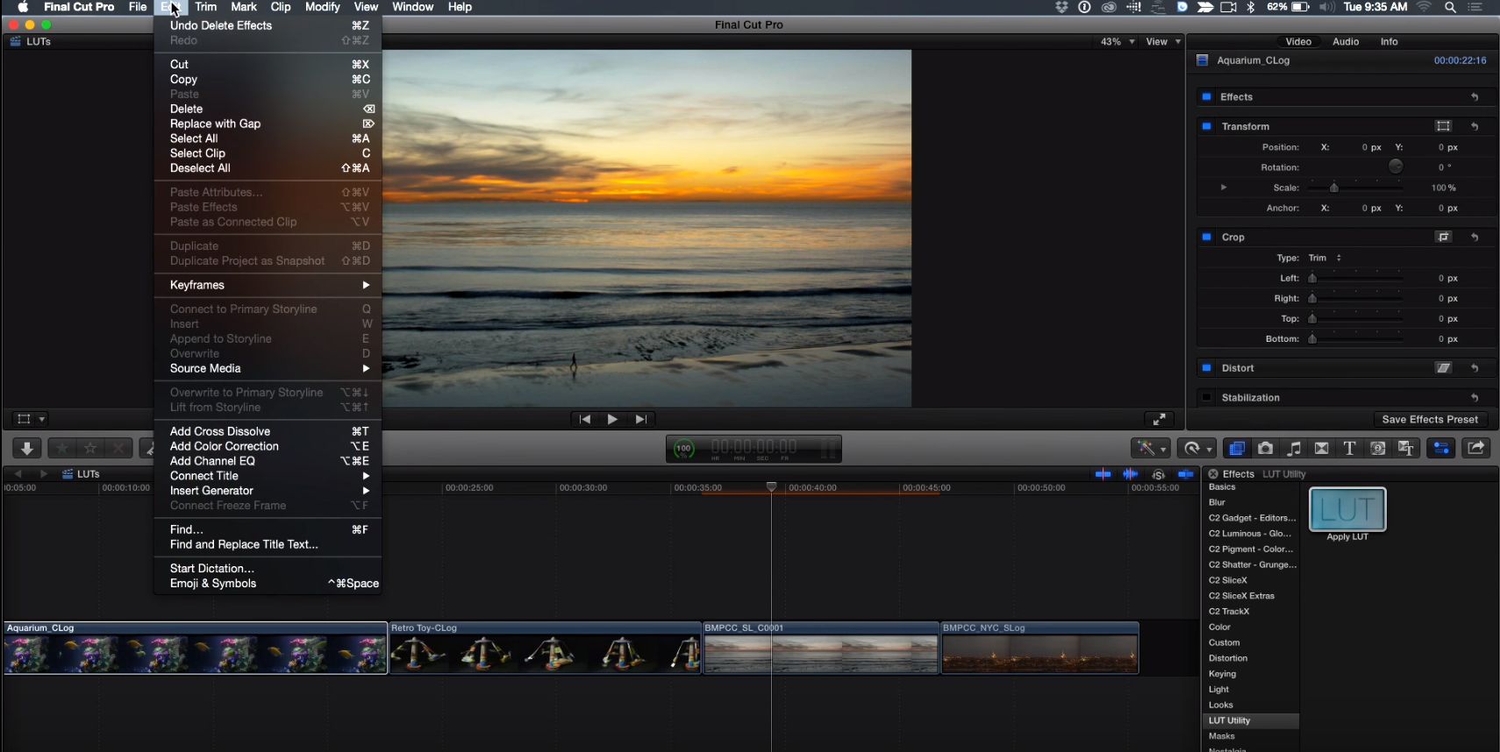
Task: Click the Share export icon
Action: click(x=1476, y=448)
